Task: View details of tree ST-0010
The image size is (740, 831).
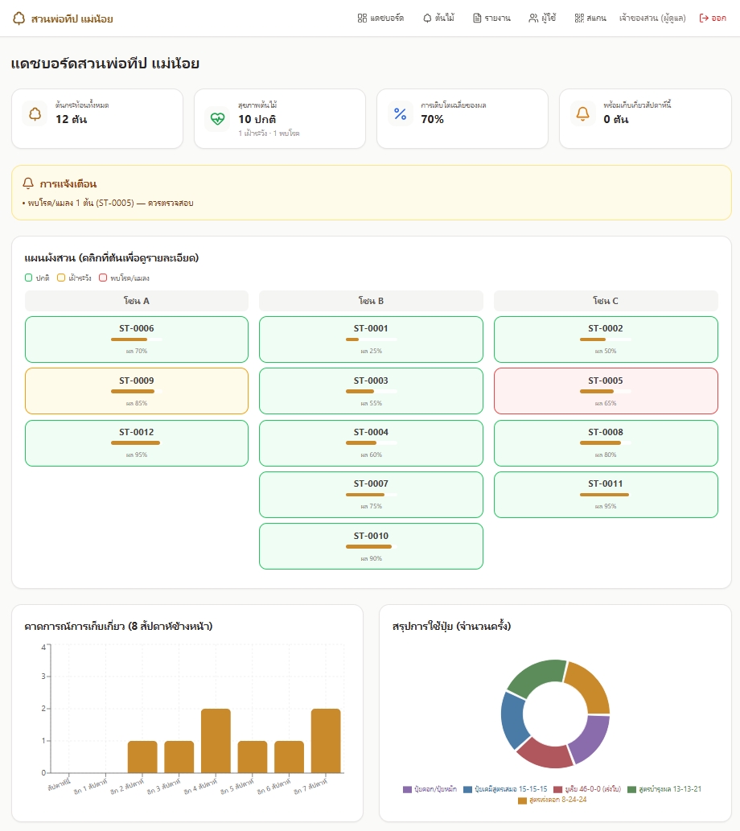Action: click(371, 546)
